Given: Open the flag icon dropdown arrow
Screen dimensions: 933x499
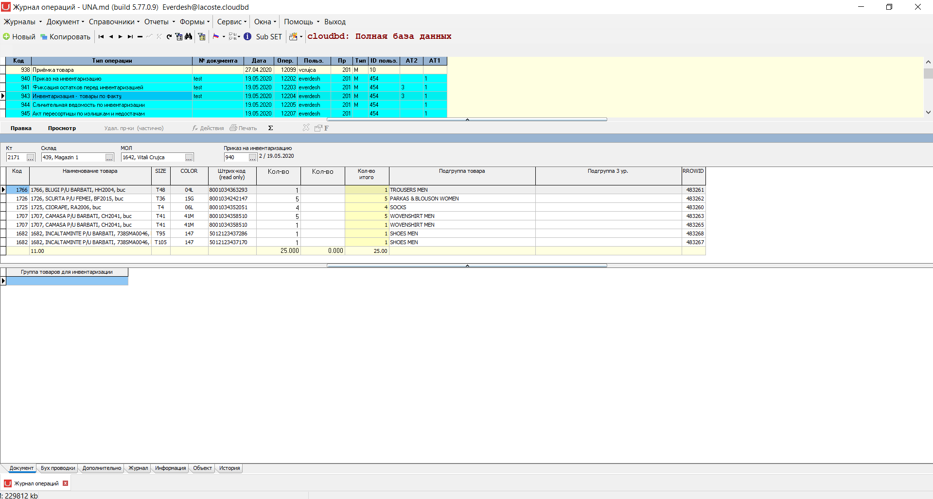Looking at the screenshot, I should [224, 36].
